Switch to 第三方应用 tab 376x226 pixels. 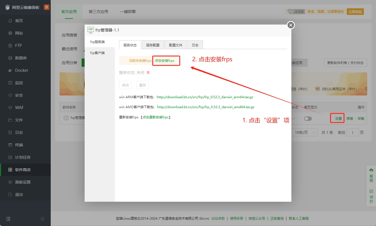click(x=98, y=12)
